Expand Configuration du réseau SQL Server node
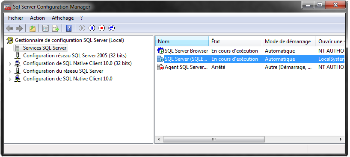The image size is (350, 157). click(x=10, y=72)
